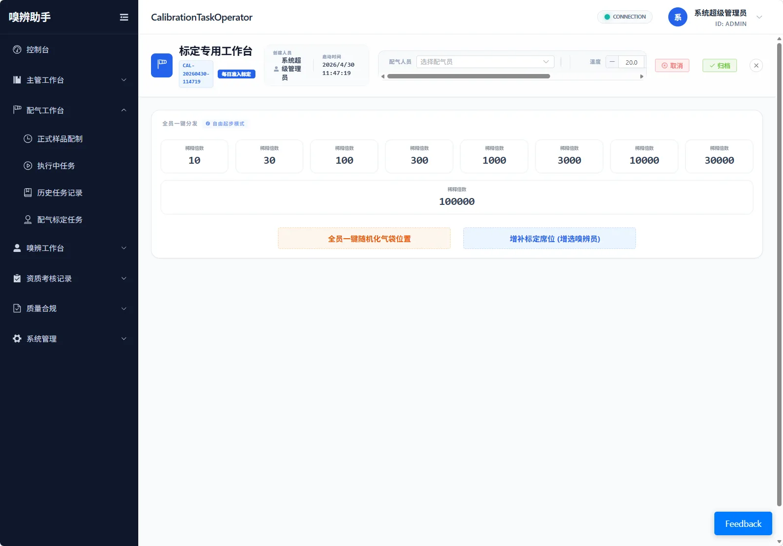Click the blue flag workbench icon

click(162, 65)
